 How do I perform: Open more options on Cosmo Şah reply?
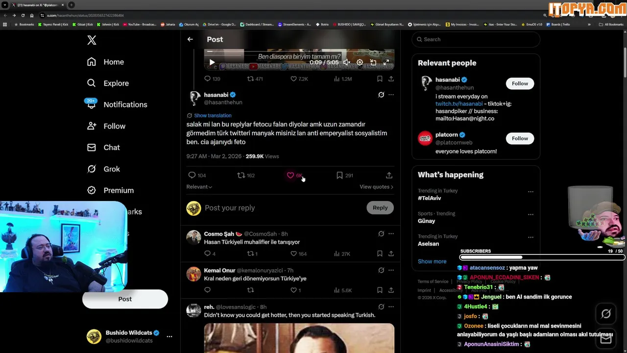coord(391,234)
